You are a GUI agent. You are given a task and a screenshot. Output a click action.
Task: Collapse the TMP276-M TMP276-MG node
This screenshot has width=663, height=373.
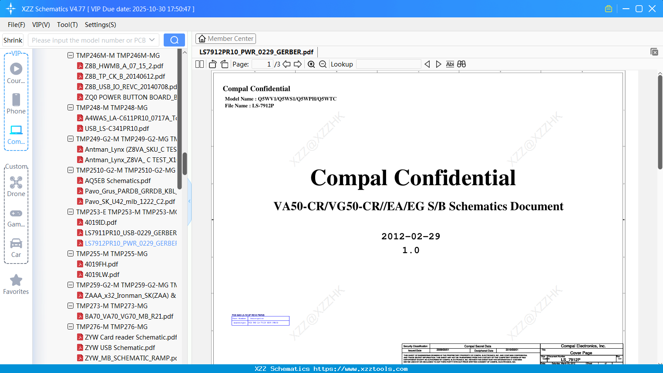coord(71,327)
